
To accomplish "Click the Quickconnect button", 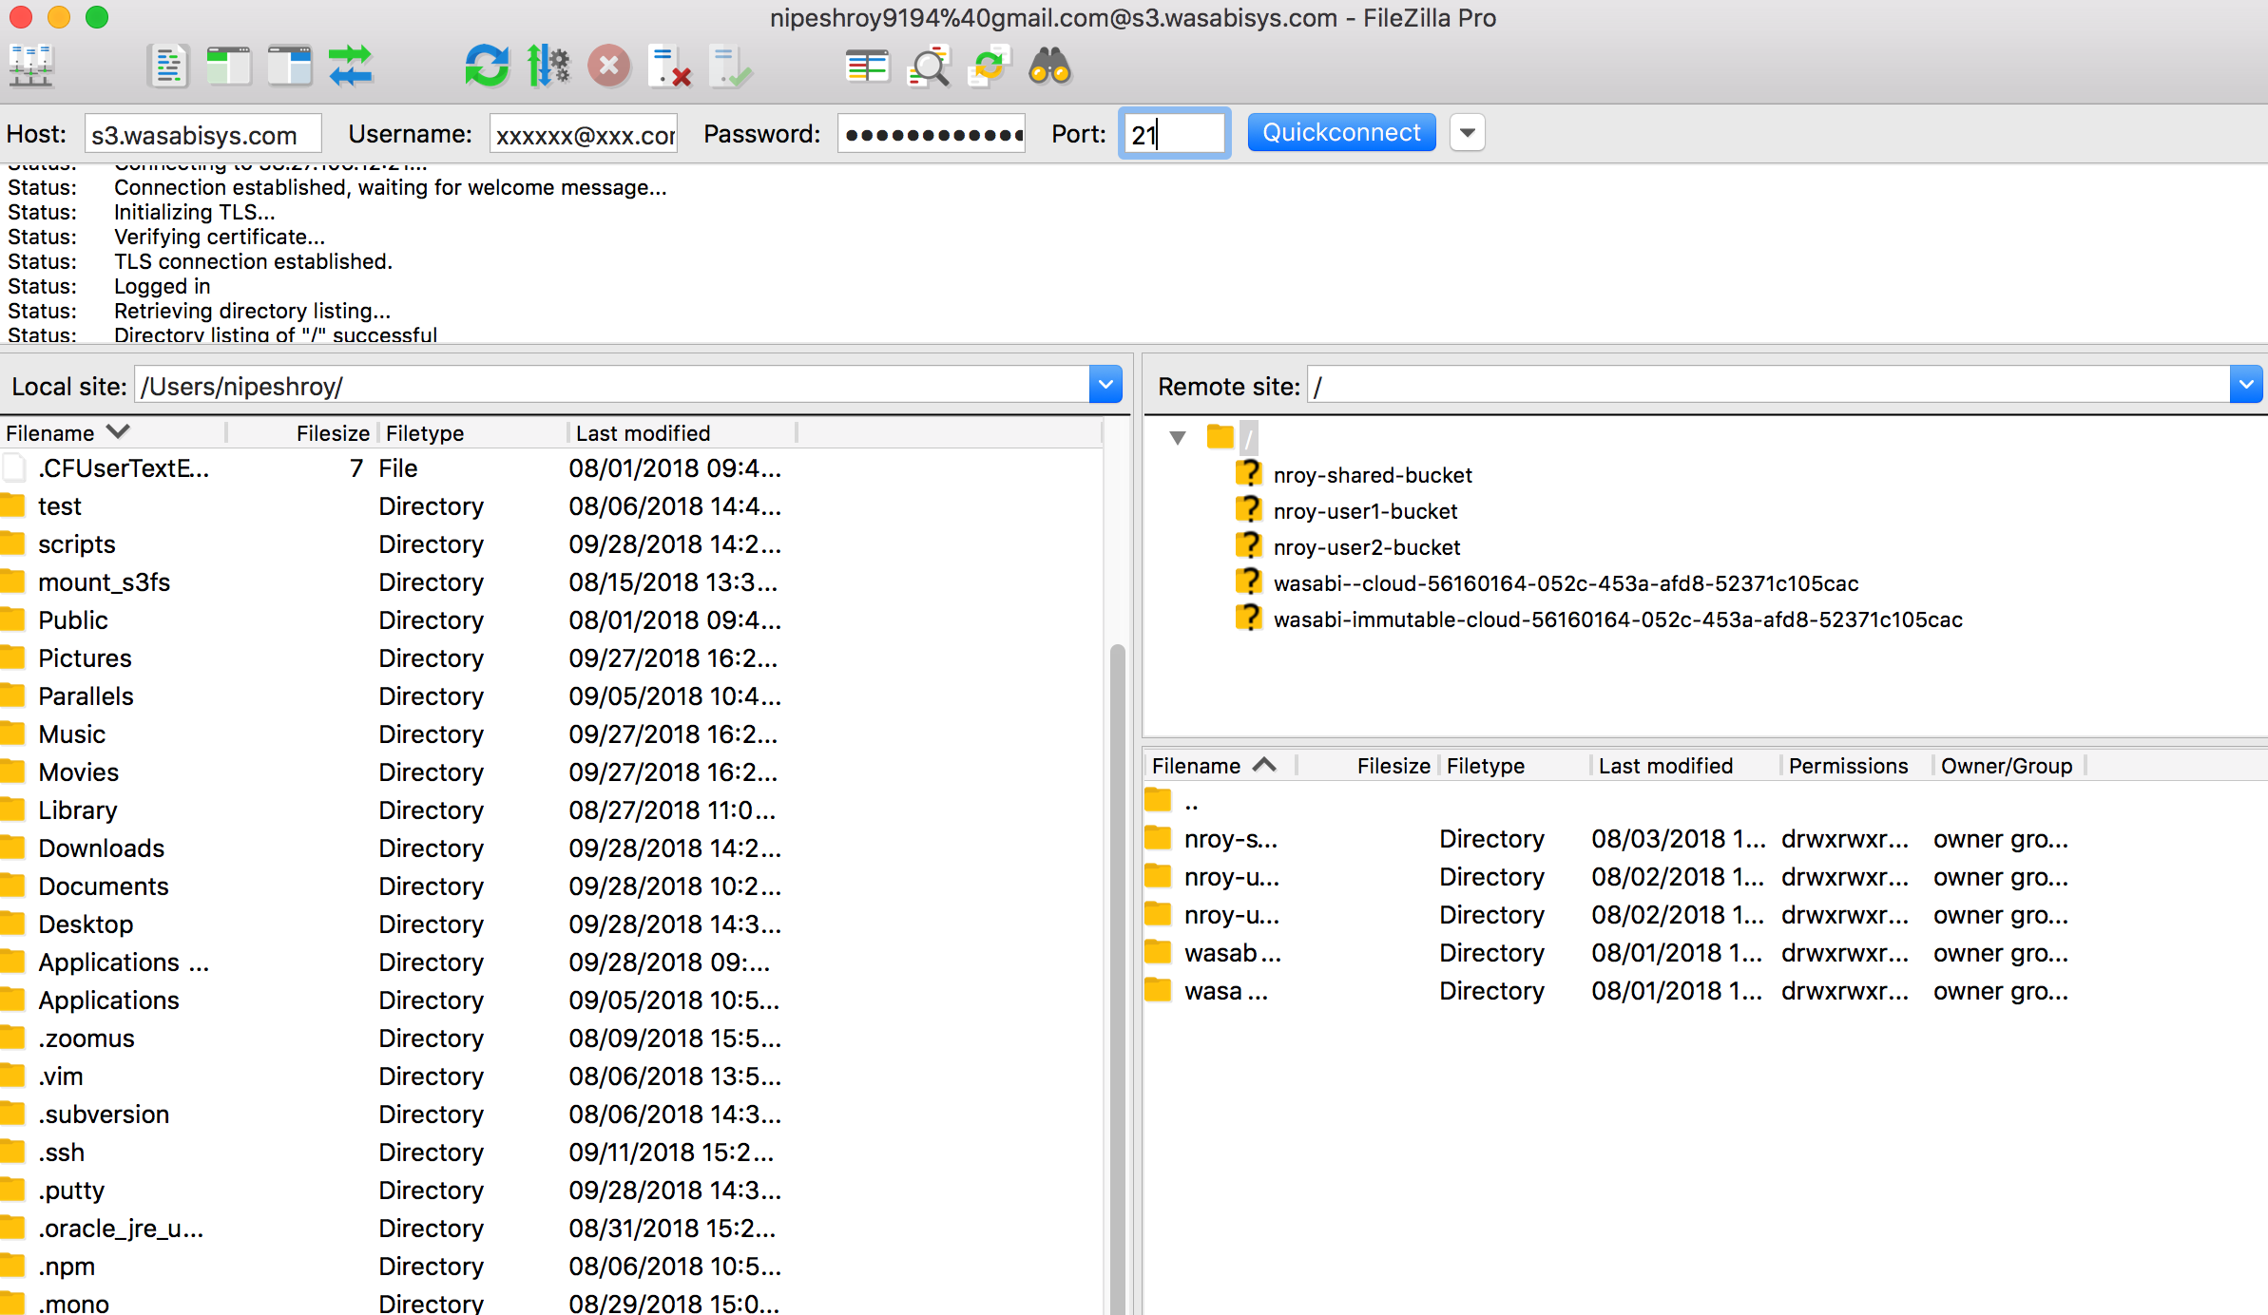I will [x=1341, y=133].
